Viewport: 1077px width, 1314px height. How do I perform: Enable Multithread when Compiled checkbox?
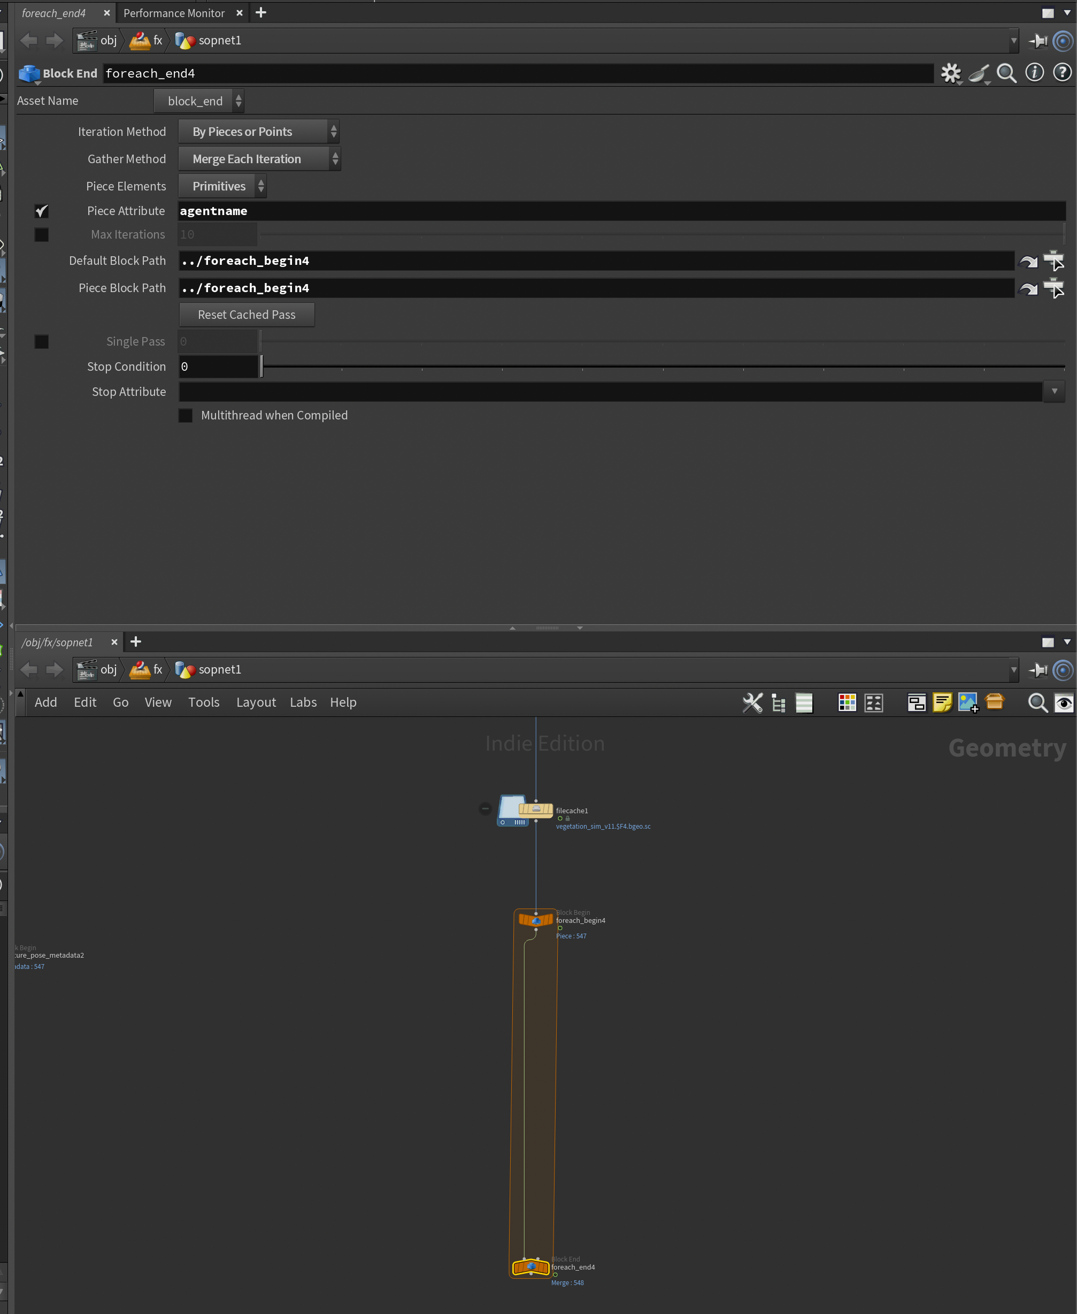(186, 415)
